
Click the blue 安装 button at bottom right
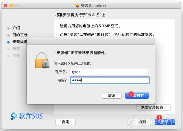(165, 122)
